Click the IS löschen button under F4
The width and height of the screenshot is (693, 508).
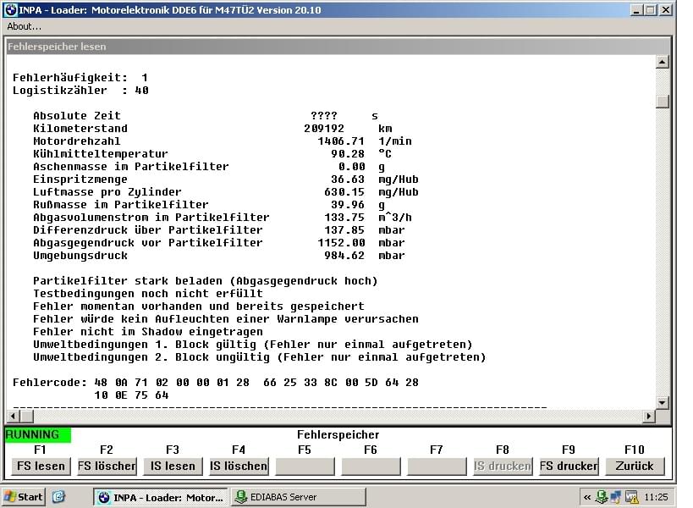click(239, 466)
